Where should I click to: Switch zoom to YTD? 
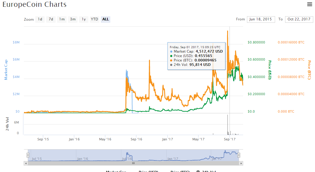pyautogui.click(x=94, y=19)
